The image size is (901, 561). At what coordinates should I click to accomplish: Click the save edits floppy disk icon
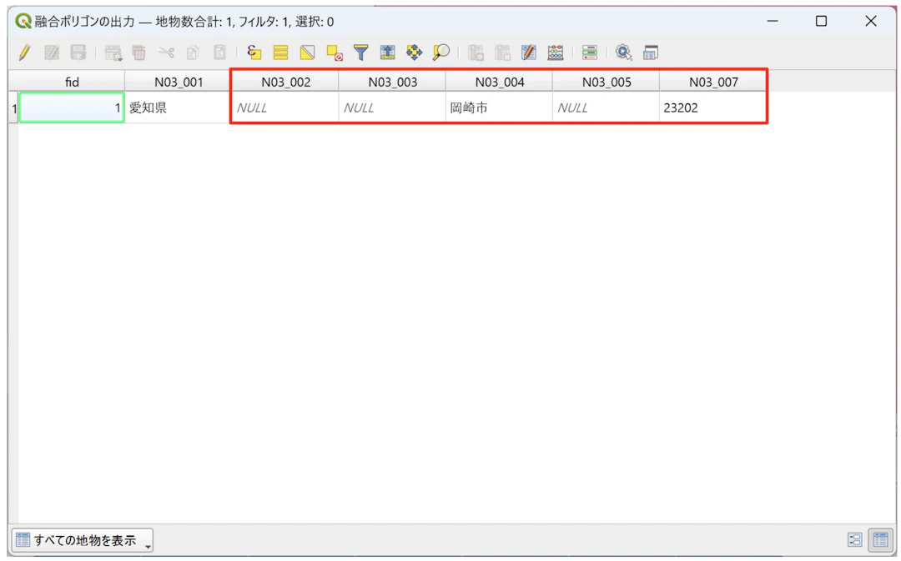pos(78,53)
